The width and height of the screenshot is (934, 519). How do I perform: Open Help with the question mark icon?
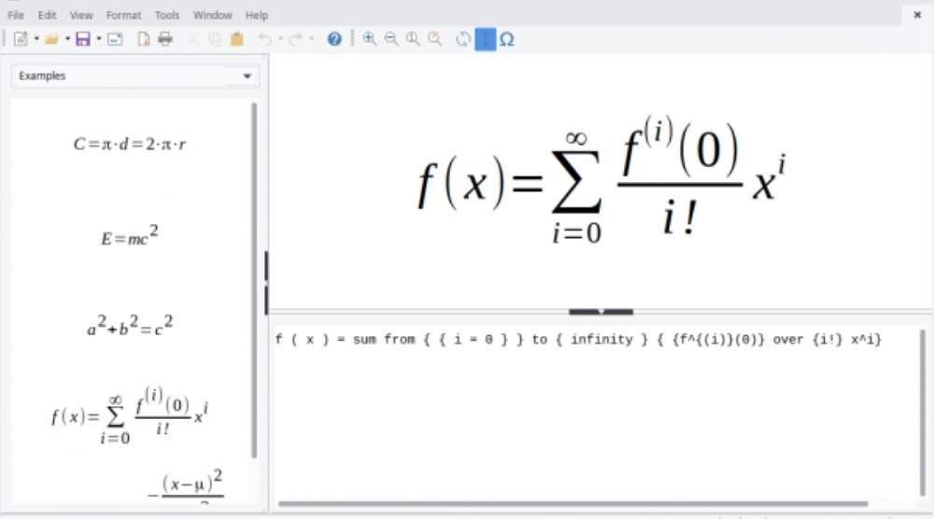point(334,39)
